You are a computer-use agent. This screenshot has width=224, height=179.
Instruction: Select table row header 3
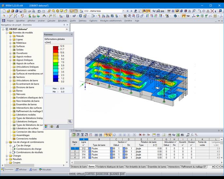click(75, 155)
